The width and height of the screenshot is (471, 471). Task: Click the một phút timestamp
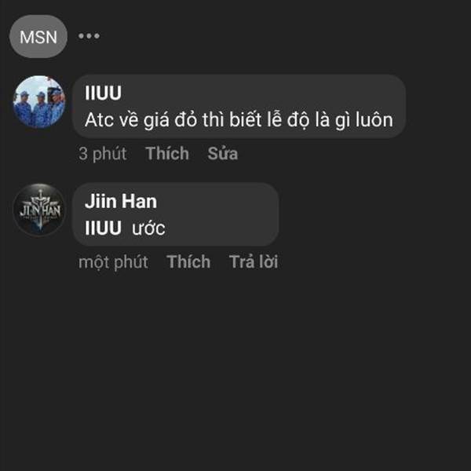pos(113,262)
